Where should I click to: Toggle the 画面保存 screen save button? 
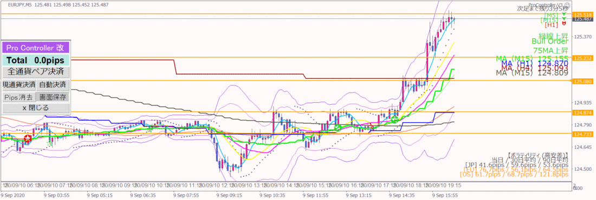pyautogui.click(x=53, y=97)
